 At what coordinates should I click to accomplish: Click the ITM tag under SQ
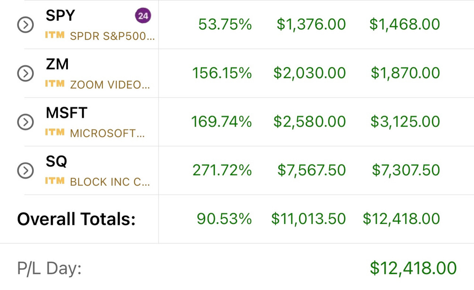55,181
